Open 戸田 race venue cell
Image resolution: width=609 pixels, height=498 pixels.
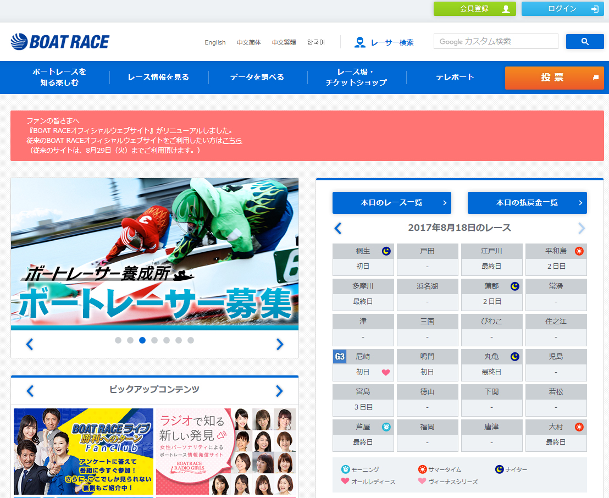[427, 259]
